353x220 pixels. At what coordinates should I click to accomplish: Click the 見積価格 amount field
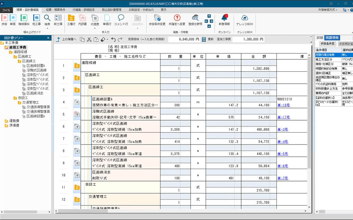(184, 39)
